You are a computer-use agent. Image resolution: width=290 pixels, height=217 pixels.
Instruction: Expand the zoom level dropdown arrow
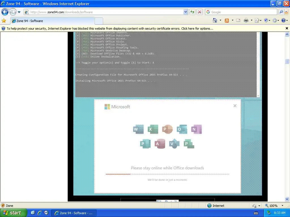(x=282, y=206)
